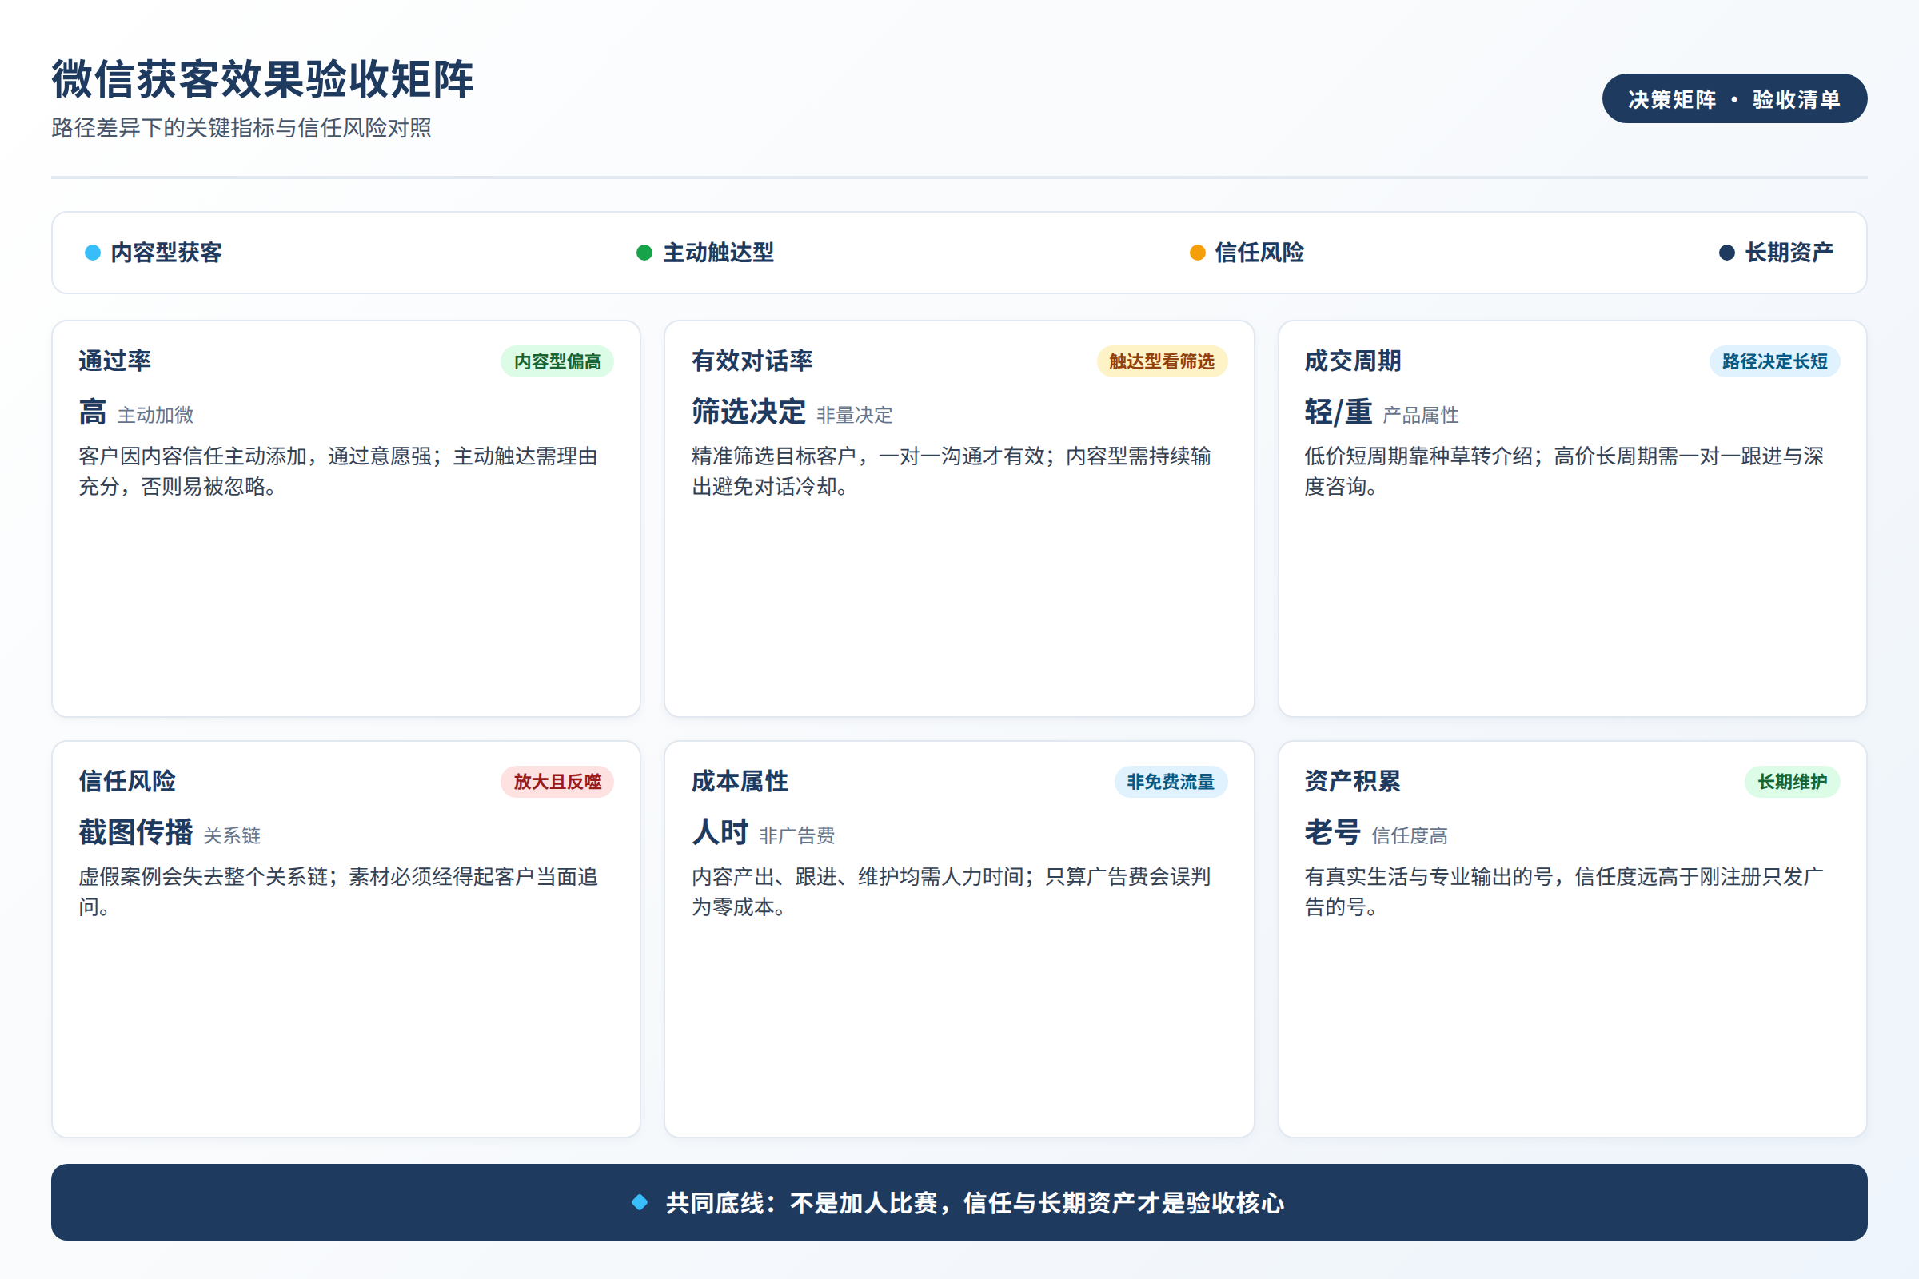Click the diamond icon in the footer banner
Image resolution: width=1919 pixels, height=1279 pixels.
point(640,1202)
